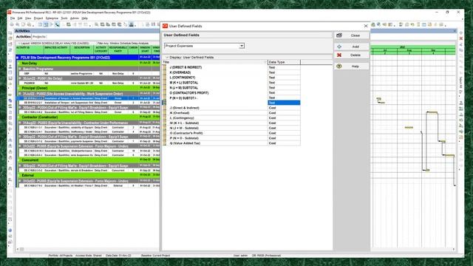Collapse the Principal (Owner) group band

19,88
